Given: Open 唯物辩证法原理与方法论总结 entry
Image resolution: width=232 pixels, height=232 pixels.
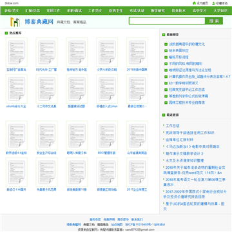Looking at the screenshot, I should tap(190, 70).
